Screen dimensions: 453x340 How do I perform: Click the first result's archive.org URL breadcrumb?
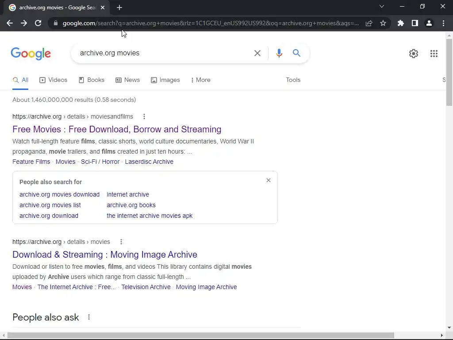tap(73, 116)
